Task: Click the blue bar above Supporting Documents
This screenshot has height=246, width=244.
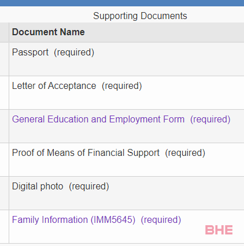Action: coord(122,3)
